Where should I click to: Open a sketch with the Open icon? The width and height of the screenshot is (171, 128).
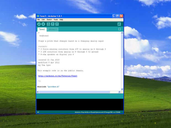point(53,24)
